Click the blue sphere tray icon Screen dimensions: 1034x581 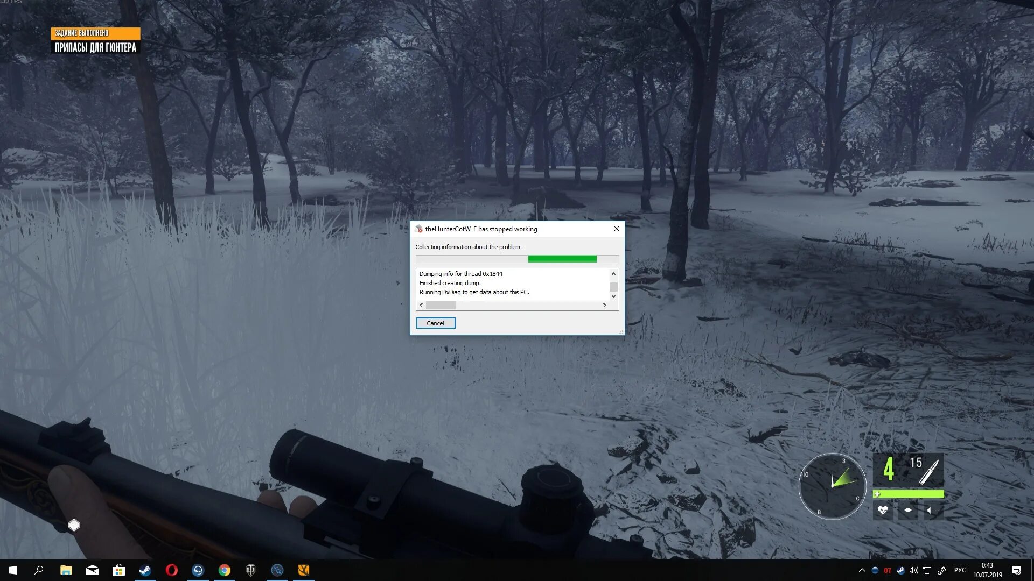click(875, 570)
